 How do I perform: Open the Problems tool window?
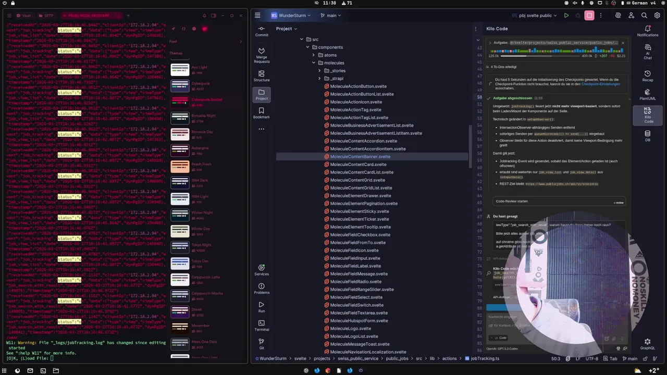(x=262, y=289)
